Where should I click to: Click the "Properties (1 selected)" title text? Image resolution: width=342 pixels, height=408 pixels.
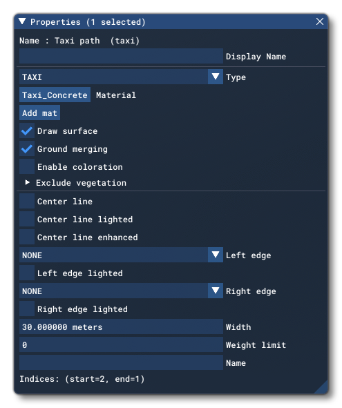88,22
